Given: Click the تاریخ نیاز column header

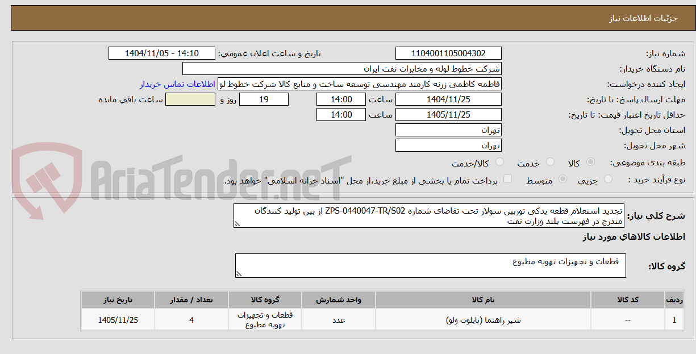Looking at the screenshot, I should (x=118, y=299).
